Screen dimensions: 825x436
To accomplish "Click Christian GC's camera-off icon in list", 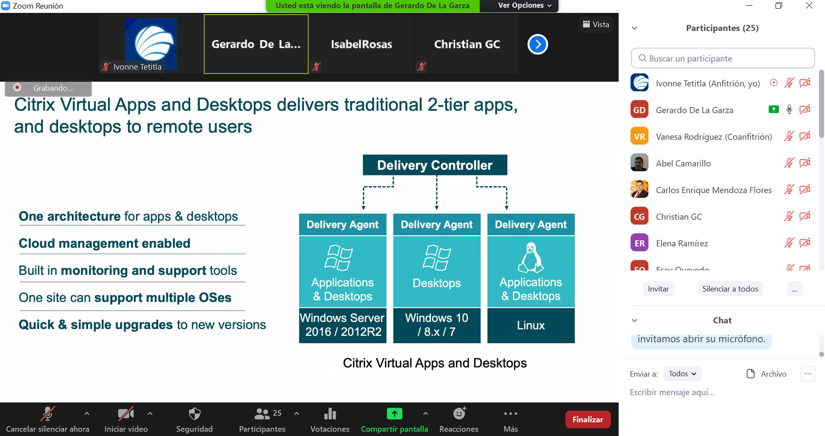I will click(x=805, y=216).
